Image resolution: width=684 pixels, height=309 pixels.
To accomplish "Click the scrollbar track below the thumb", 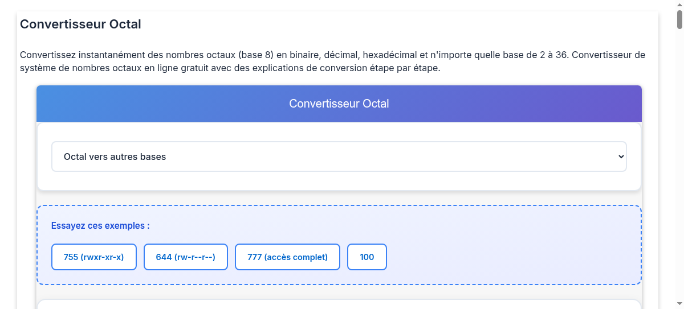I will coord(679,171).
